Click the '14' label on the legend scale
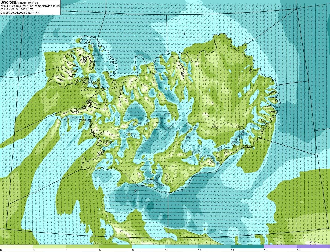 233,250
